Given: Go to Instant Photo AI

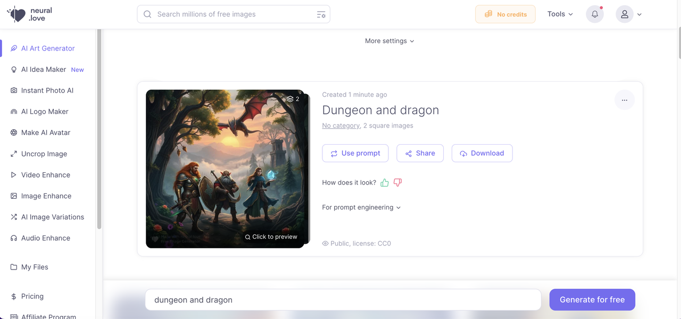Looking at the screenshot, I should click(47, 90).
